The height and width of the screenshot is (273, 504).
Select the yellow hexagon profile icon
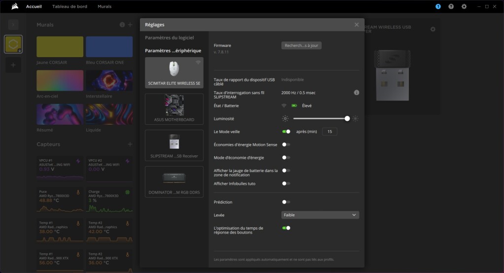13,44
